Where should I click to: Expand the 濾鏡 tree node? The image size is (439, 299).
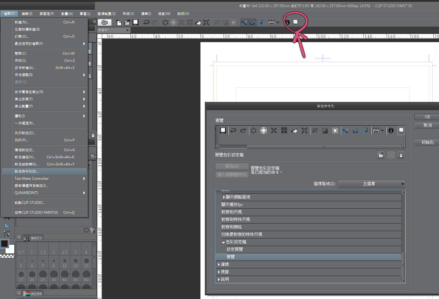[x=219, y=264]
